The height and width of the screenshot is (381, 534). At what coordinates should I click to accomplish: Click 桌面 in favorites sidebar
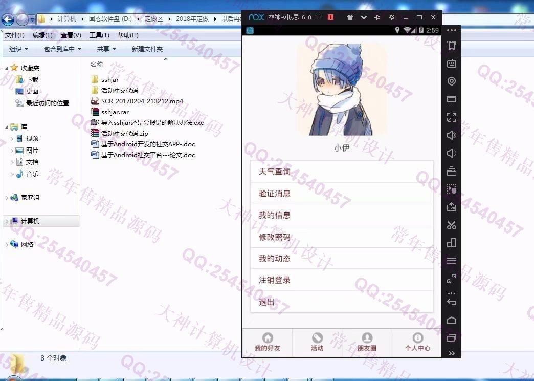click(27, 92)
